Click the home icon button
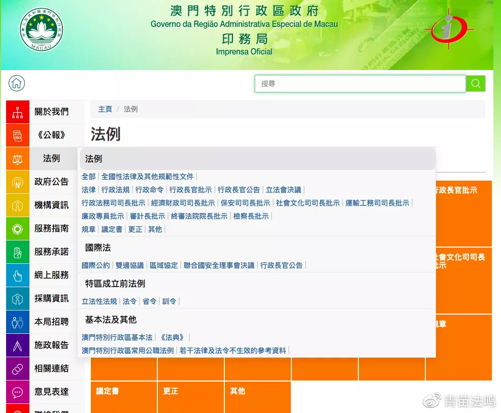Image resolution: width=501 pixels, height=413 pixels. [17, 84]
